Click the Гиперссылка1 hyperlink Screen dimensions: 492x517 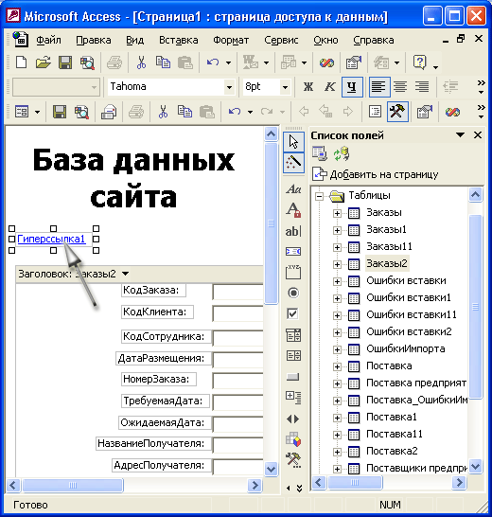pos(51,239)
